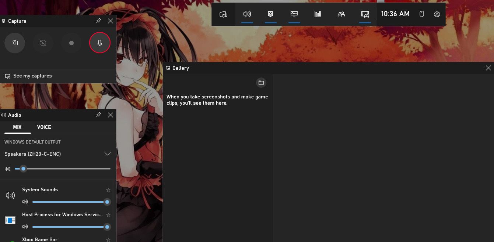Open the Performance widget icon

[x=294, y=14]
